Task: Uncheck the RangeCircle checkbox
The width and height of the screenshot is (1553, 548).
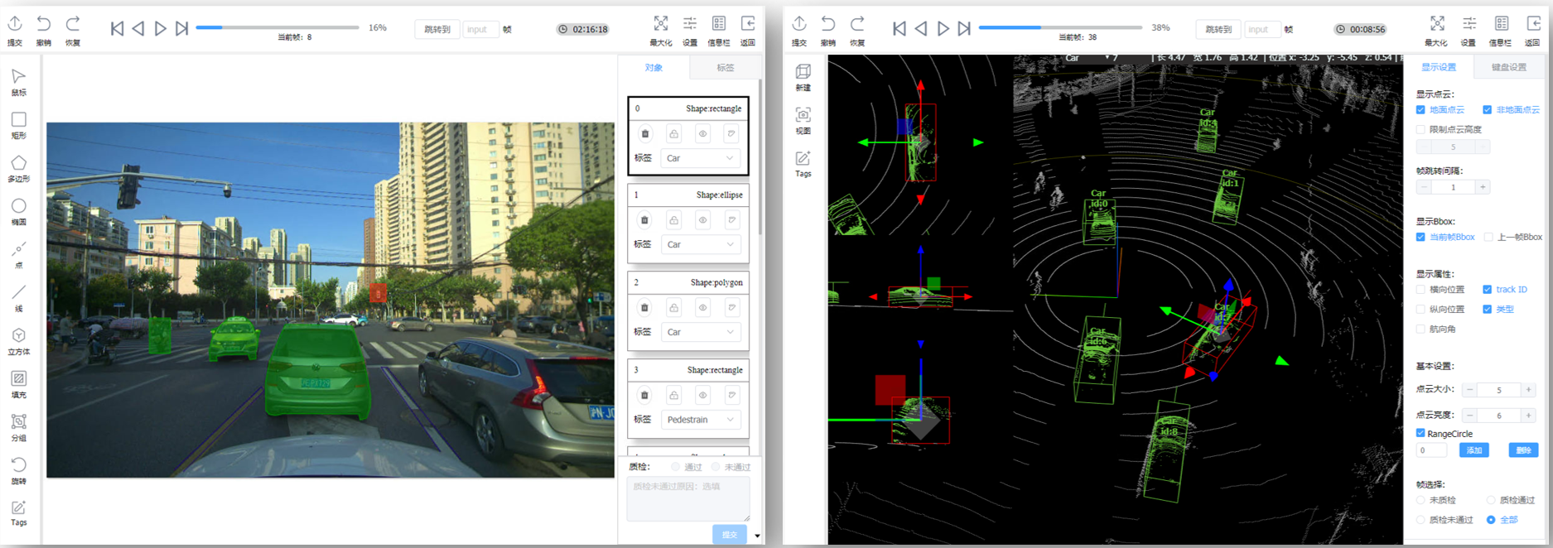Action: (x=1420, y=433)
